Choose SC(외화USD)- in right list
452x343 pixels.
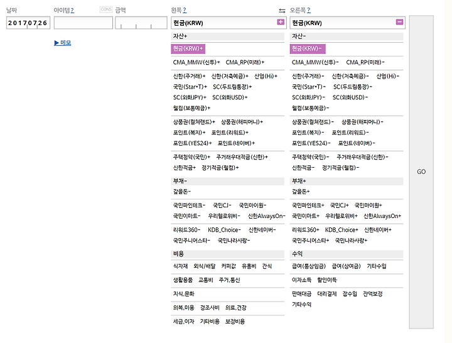[x=350, y=97]
